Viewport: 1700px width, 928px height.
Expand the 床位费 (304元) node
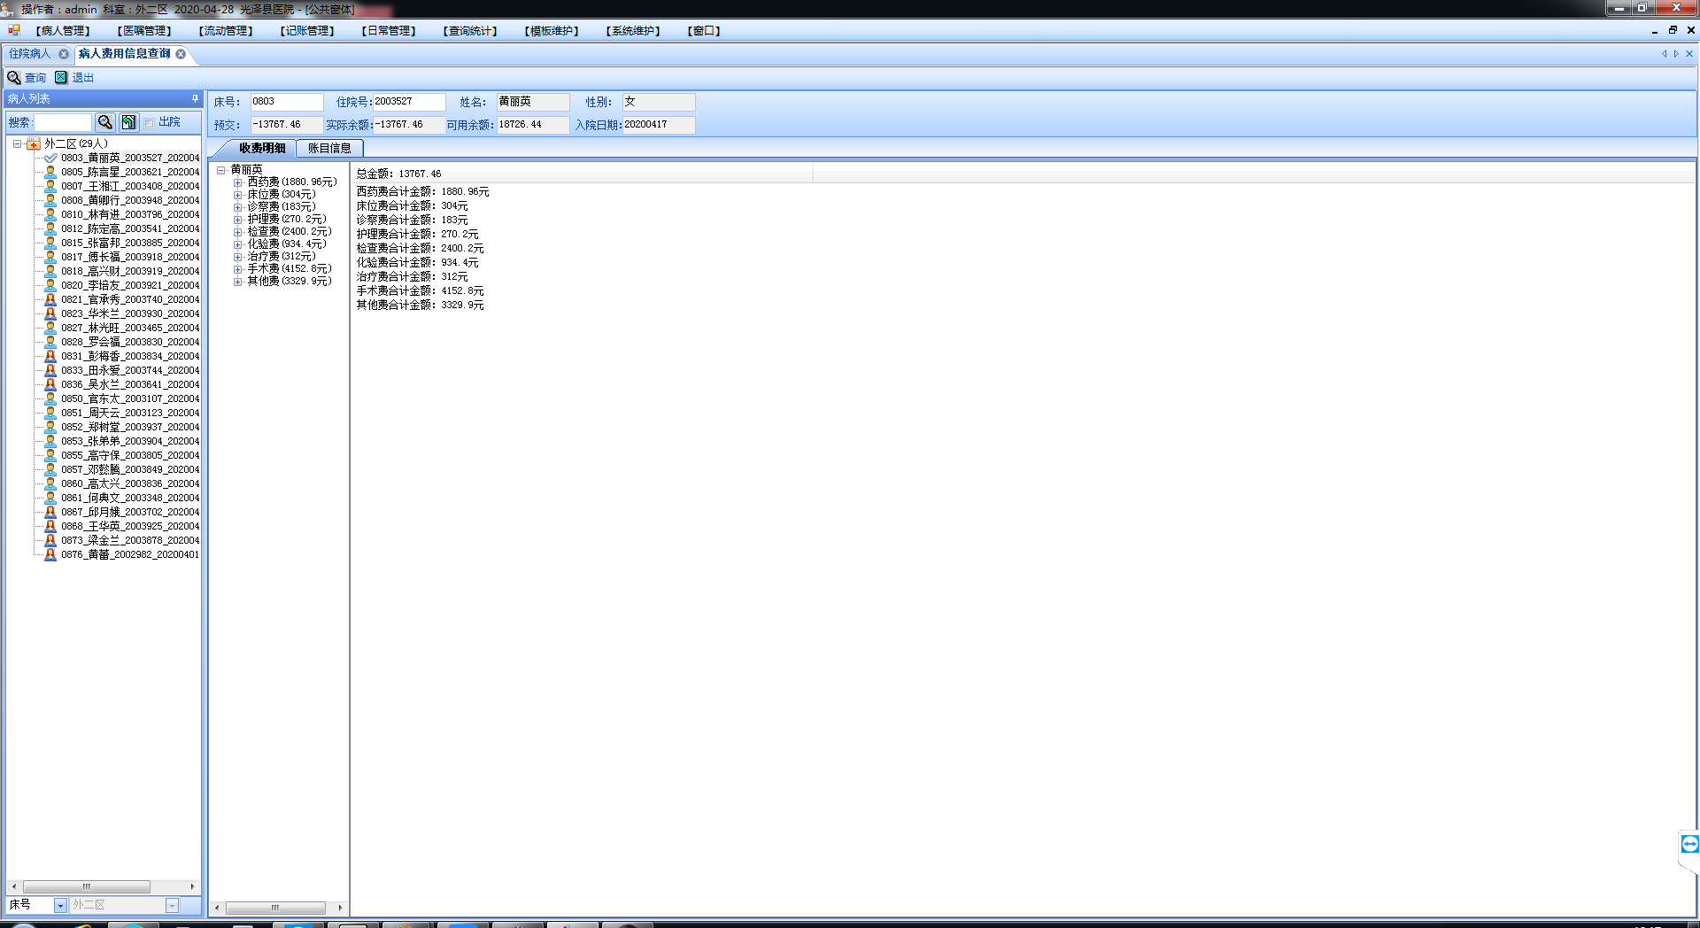click(x=237, y=195)
